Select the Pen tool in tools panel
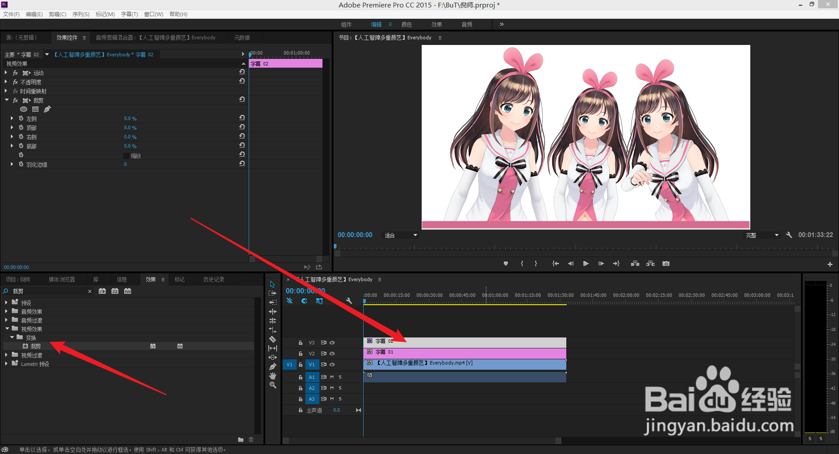 click(273, 366)
